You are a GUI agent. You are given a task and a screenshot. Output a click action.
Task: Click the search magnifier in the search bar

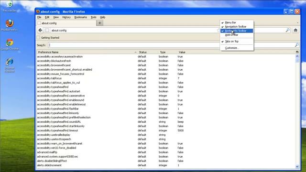(288, 30)
